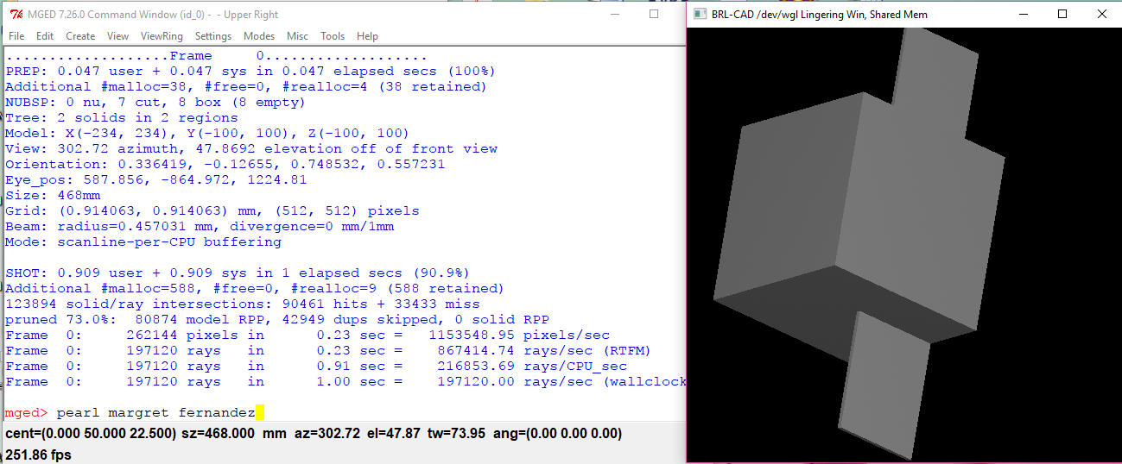1122x464 pixels.
Task: Click the MGED window Tk feather icon
Action: [15, 14]
